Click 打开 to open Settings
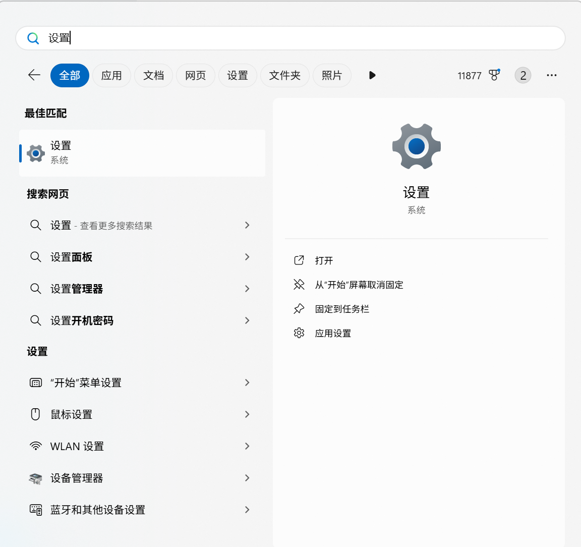 pos(324,260)
